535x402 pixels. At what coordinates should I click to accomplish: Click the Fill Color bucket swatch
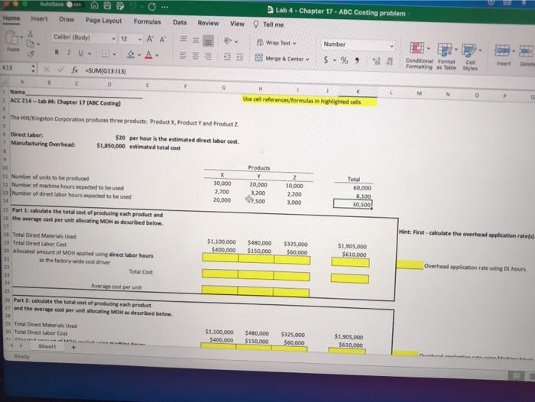tap(131, 54)
